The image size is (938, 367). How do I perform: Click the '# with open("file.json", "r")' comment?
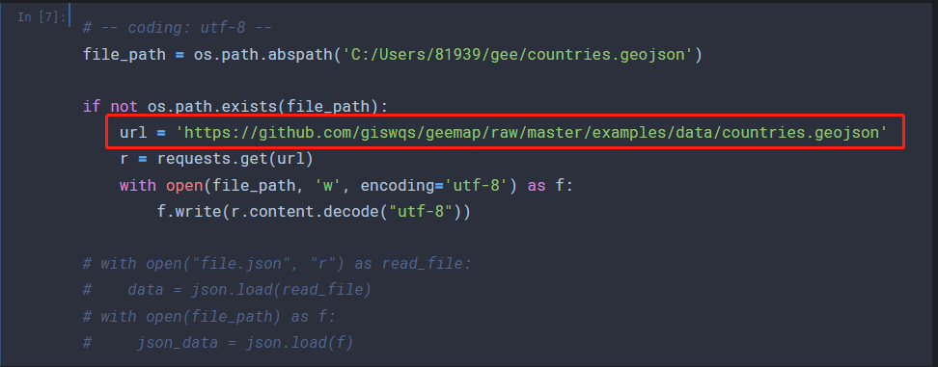tap(277, 263)
